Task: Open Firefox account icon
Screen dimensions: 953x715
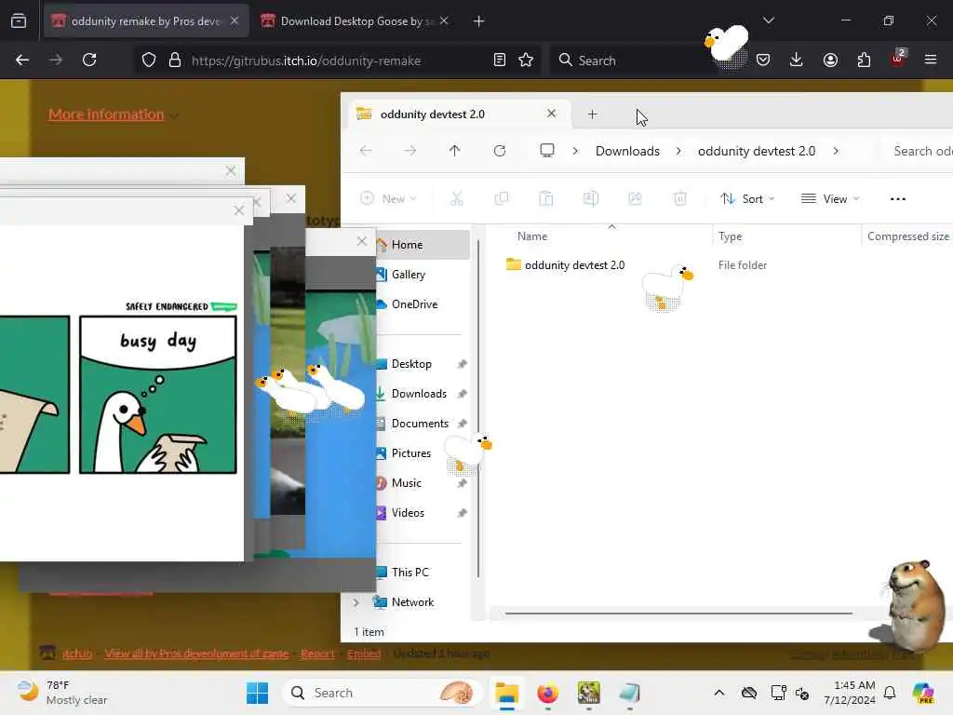Action: [x=830, y=60]
